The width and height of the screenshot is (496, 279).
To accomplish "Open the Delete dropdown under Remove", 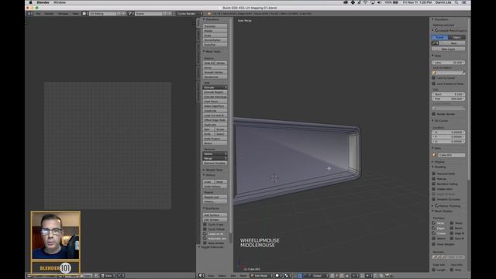I will (x=215, y=153).
